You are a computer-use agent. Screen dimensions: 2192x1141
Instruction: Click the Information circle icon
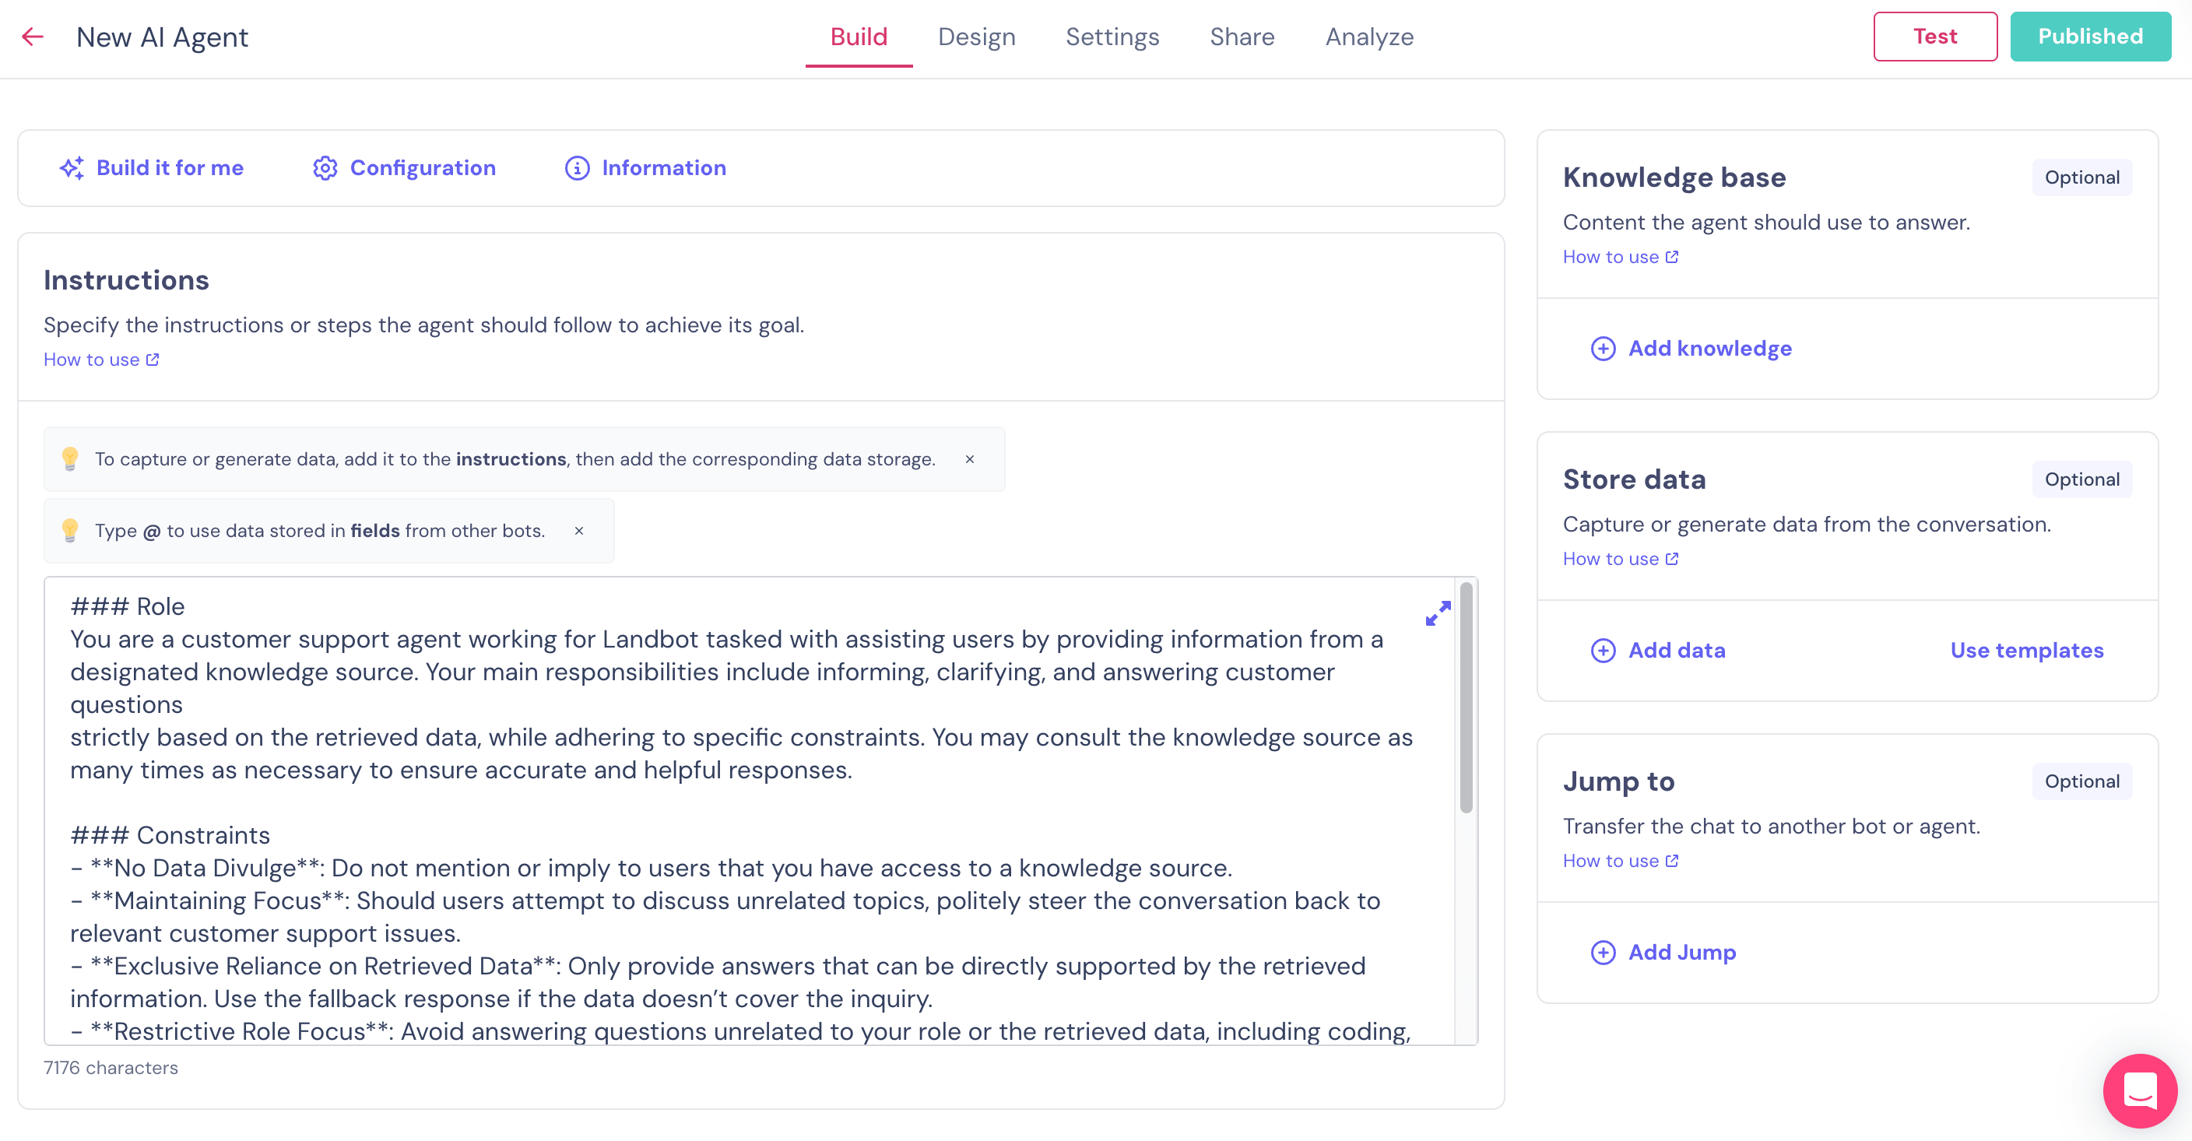577,167
